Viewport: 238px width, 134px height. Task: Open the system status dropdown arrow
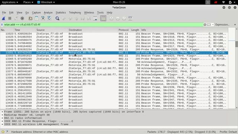(x=235, y=2)
